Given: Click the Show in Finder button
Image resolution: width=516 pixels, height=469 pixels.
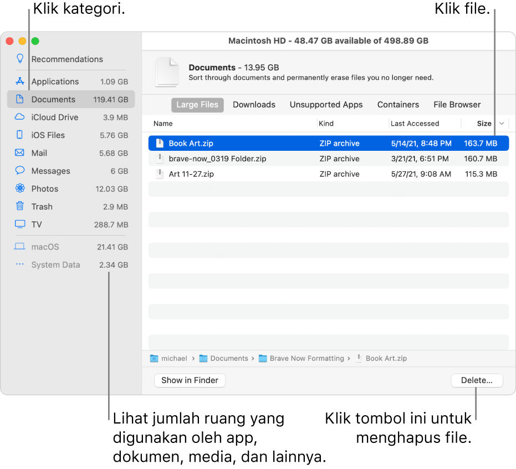Looking at the screenshot, I should pos(190,380).
